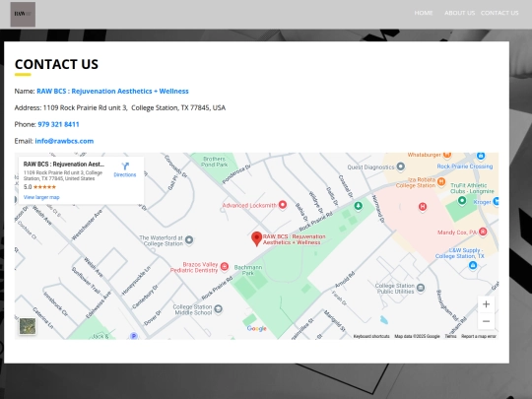532x399 pixels.
Task: Open map Terms link
Action: pyautogui.click(x=450, y=336)
